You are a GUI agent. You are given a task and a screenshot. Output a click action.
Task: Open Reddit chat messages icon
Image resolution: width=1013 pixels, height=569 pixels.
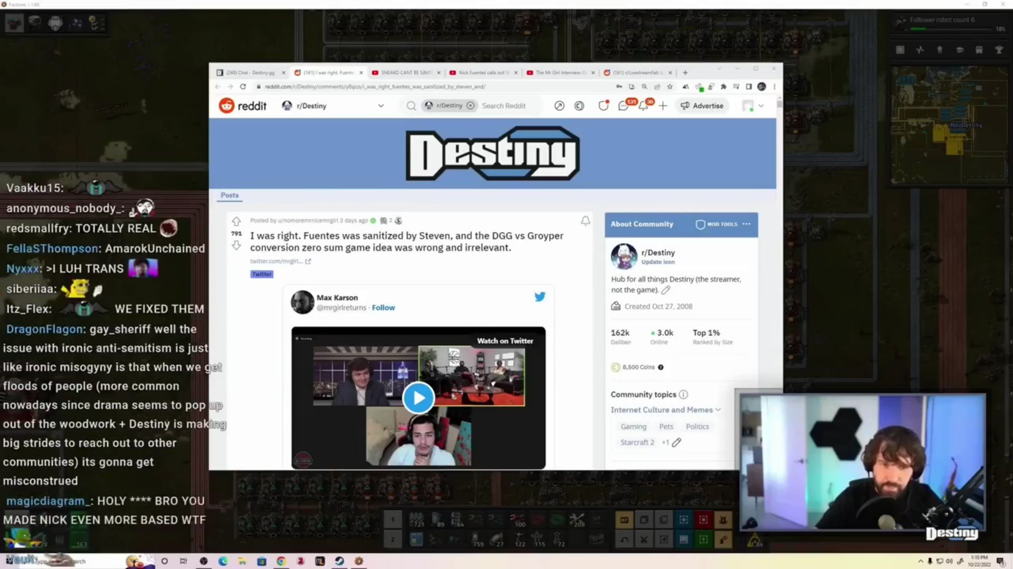coord(623,106)
